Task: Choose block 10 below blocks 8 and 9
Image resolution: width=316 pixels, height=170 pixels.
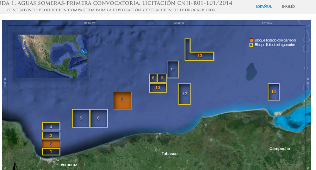Action: point(158,88)
